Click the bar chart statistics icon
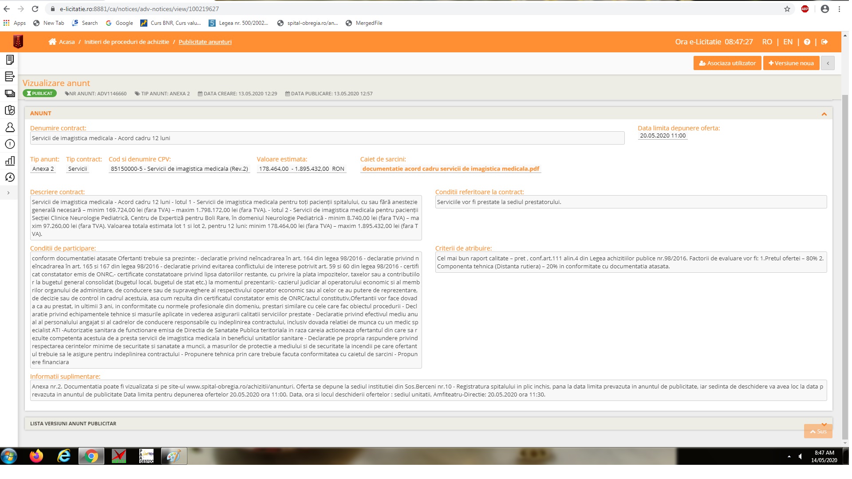Viewport: 852px width, 479px height. click(x=10, y=161)
